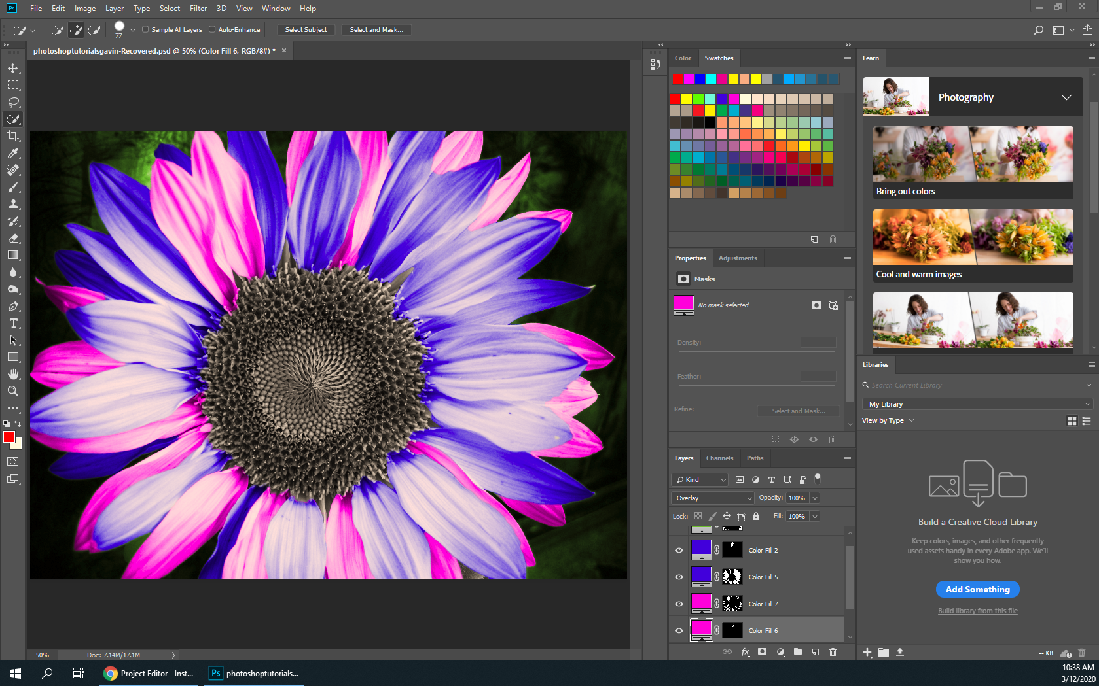Open the Opacity dropdown arrow
The height and width of the screenshot is (686, 1099).
815,498
